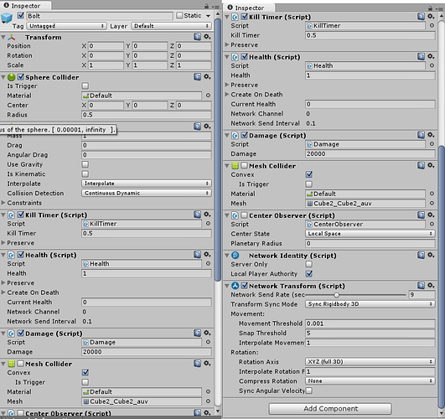The height and width of the screenshot is (419, 445).
Task: Click the Bolt object name field
Action: pyautogui.click(x=100, y=16)
